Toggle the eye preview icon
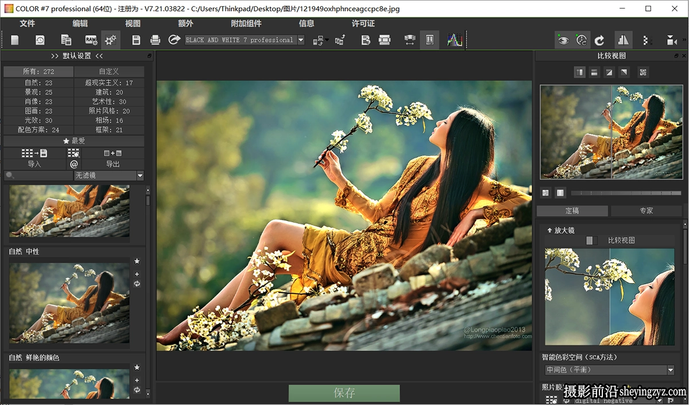689x405 pixels. 563,40
